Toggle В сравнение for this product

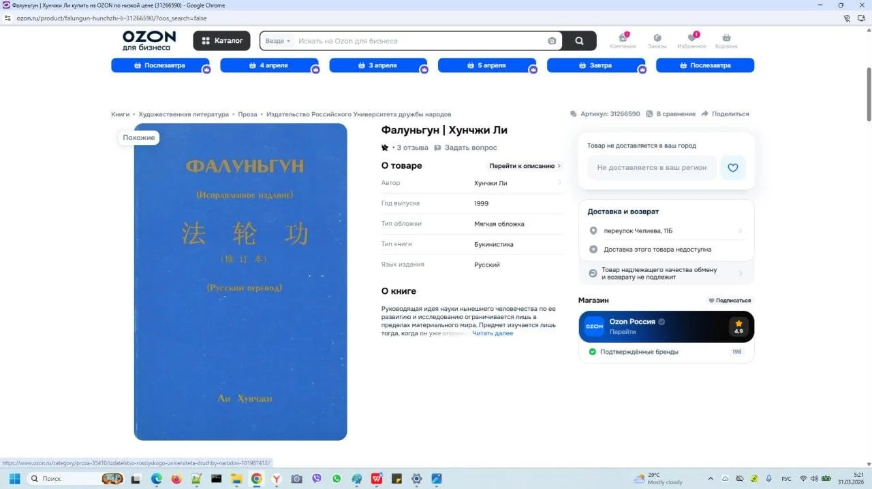click(671, 114)
